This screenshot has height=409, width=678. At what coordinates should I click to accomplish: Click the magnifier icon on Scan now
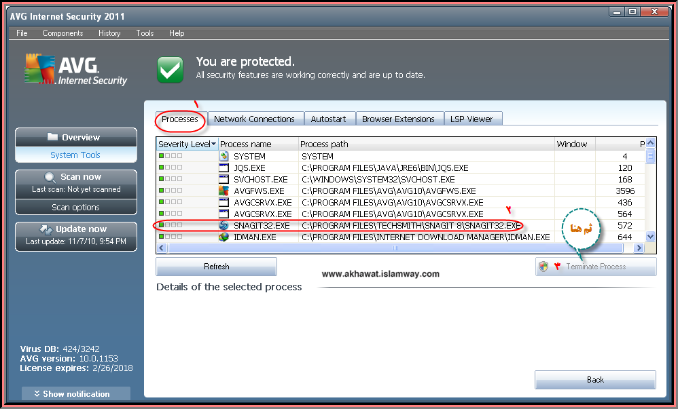coord(50,177)
